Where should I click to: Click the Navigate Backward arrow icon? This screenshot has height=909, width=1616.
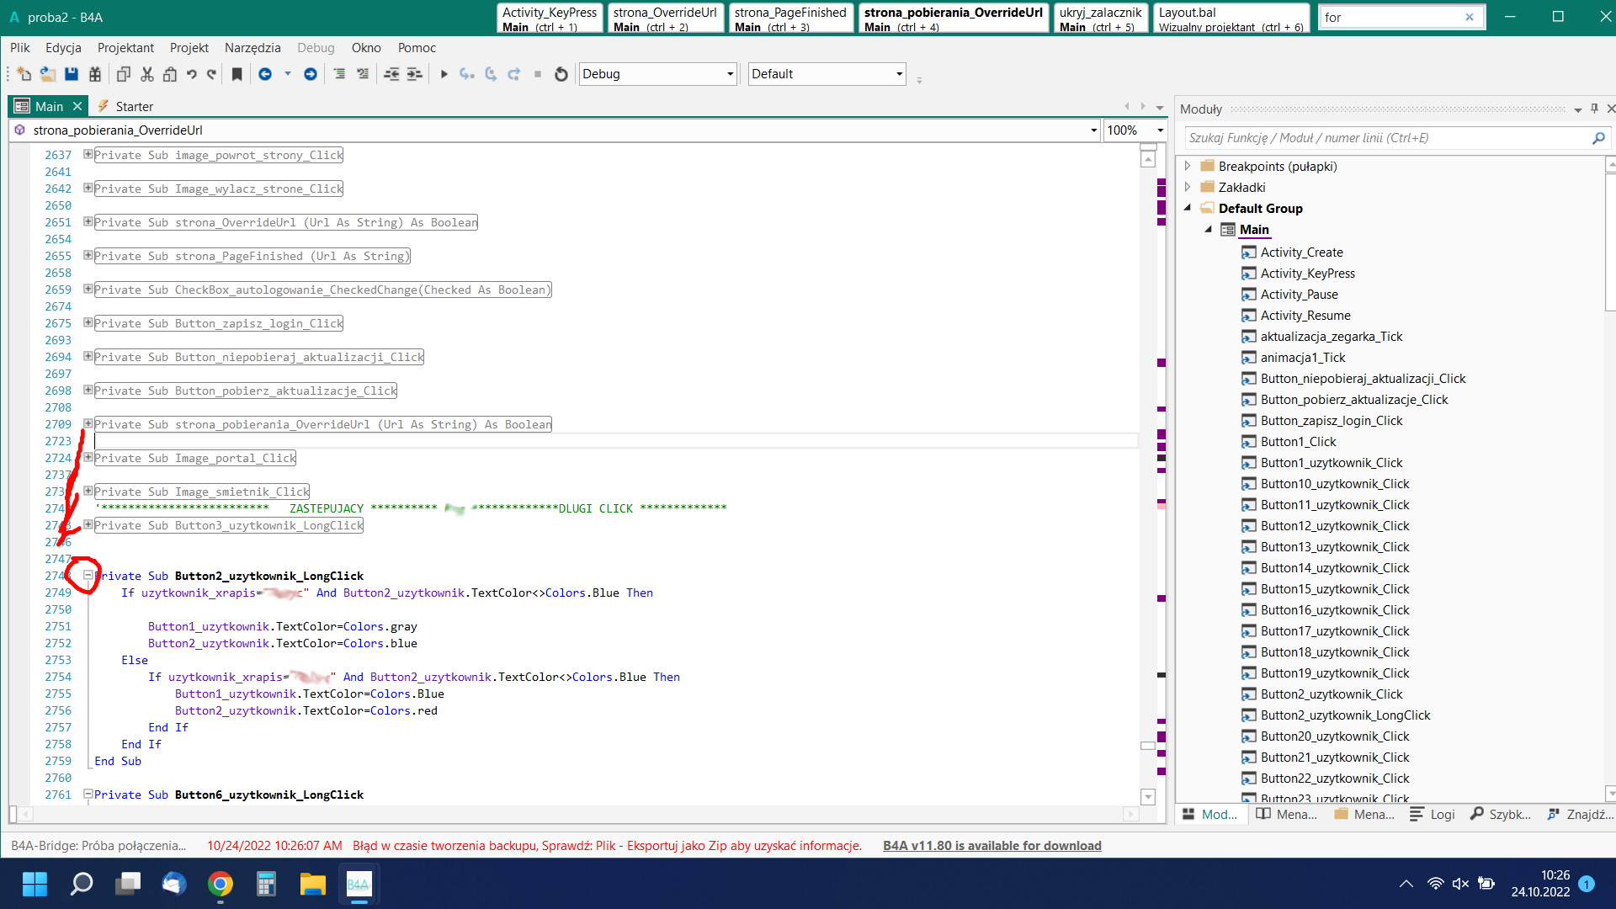(x=265, y=74)
